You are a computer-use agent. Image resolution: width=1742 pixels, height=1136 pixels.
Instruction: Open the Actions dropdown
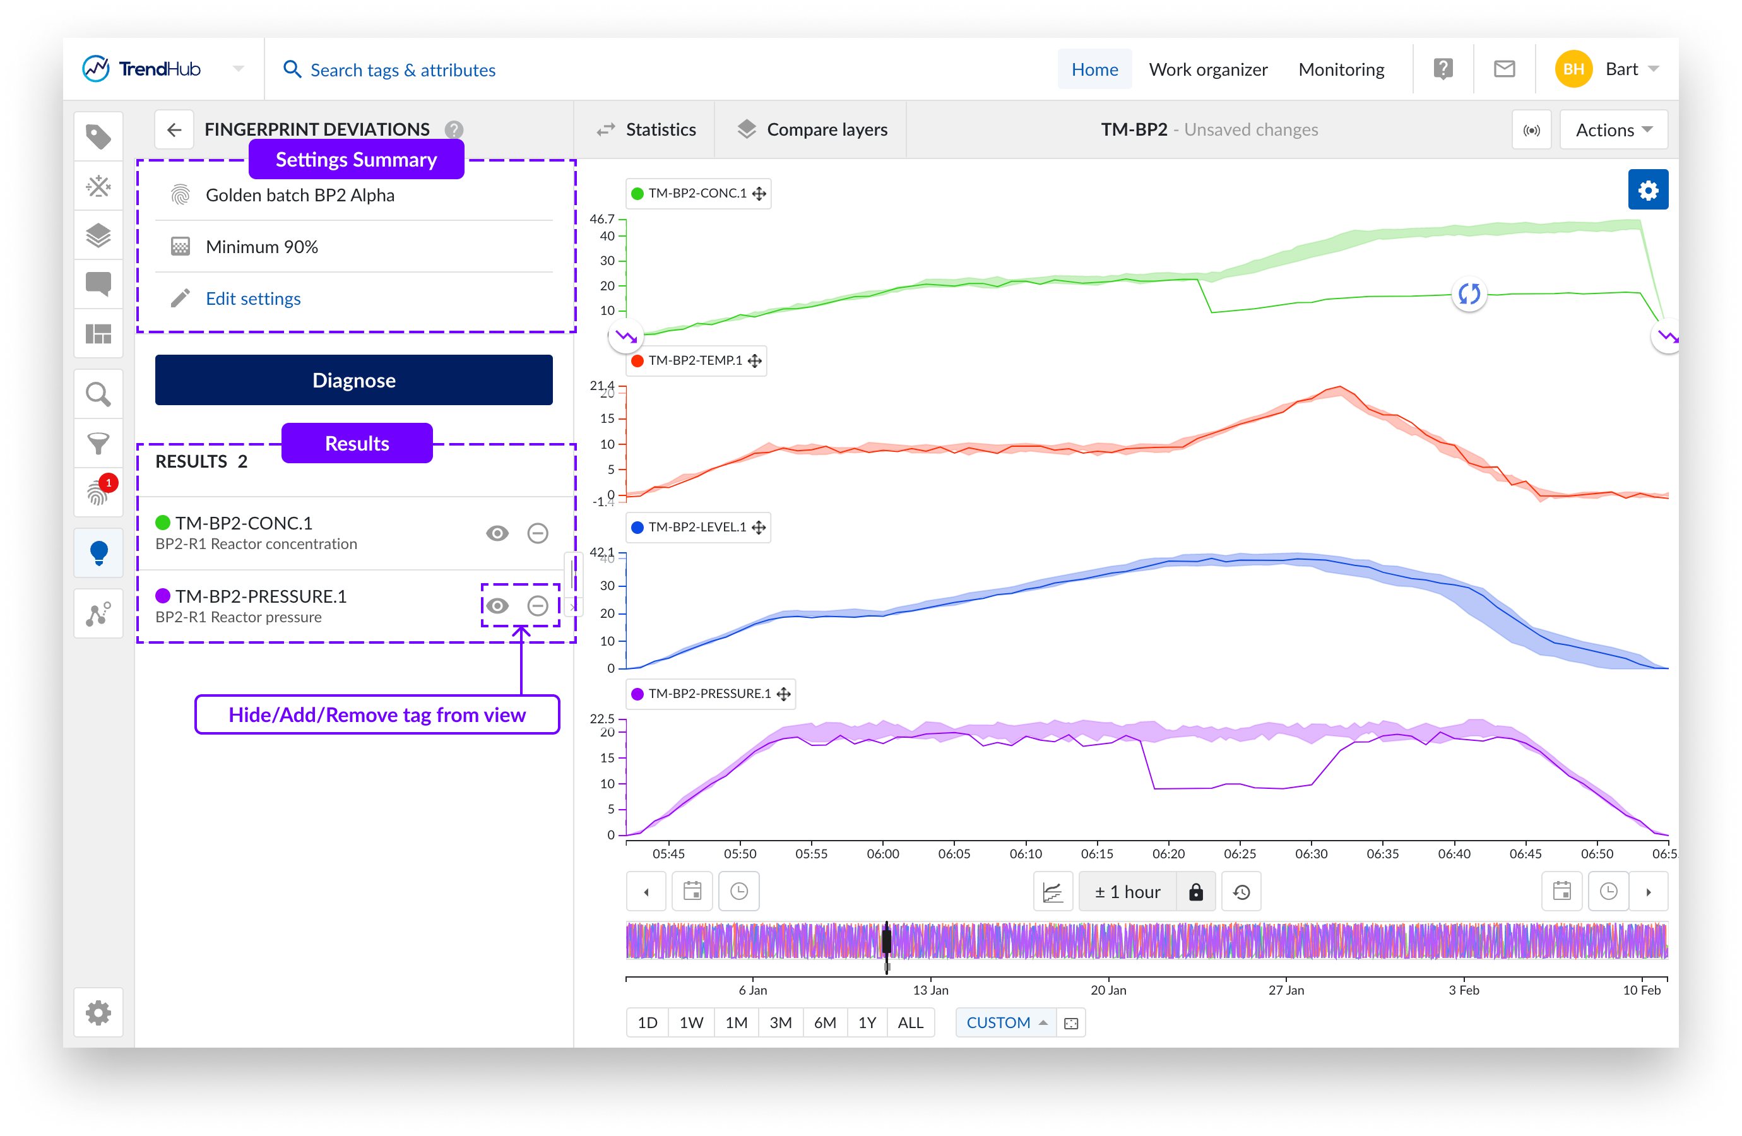pos(1613,130)
